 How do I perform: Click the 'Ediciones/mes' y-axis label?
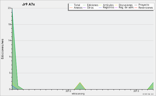coord(2,49)
